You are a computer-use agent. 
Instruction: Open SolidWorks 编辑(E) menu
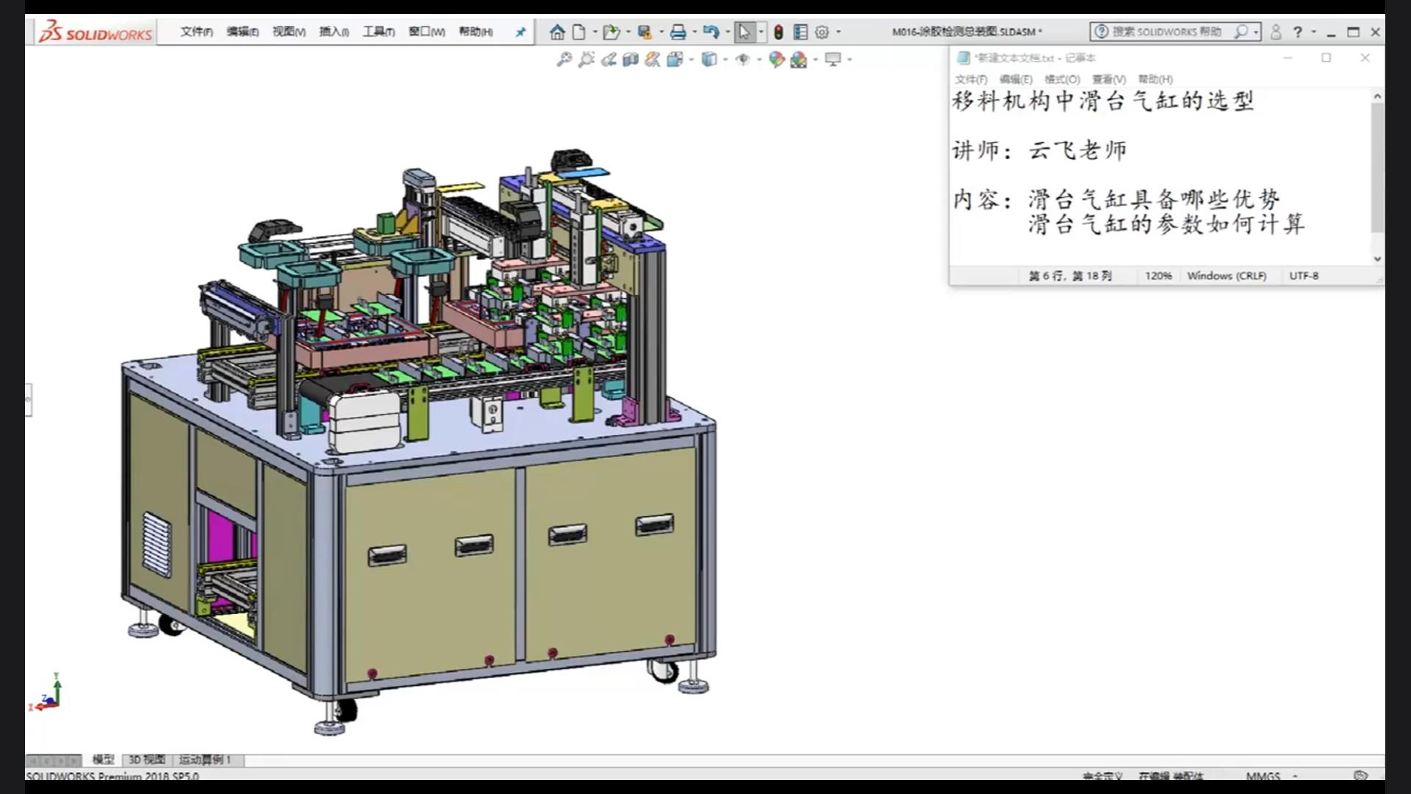tap(243, 32)
